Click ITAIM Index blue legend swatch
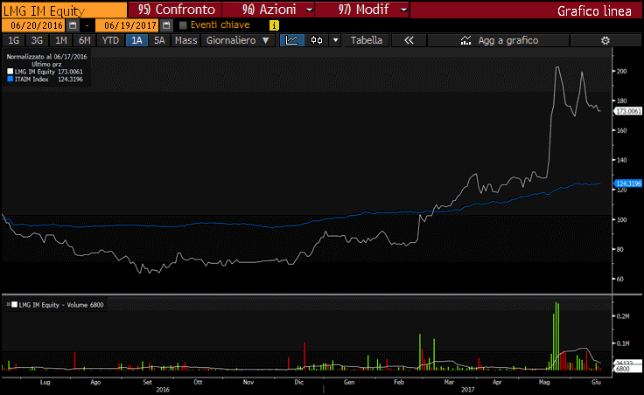 tap(10, 79)
